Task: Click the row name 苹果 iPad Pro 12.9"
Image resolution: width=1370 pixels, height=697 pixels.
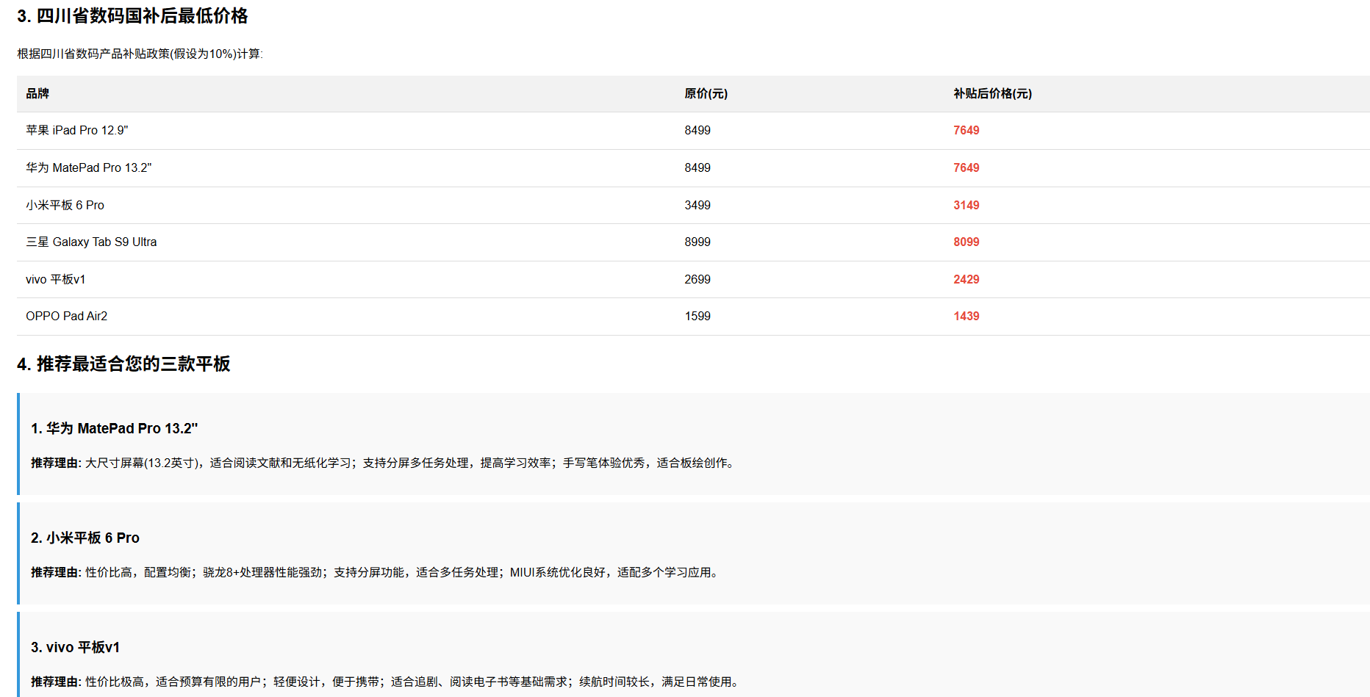Action: (77, 130)
